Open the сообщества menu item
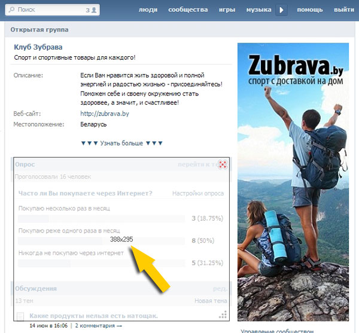 tap(188, 10)
